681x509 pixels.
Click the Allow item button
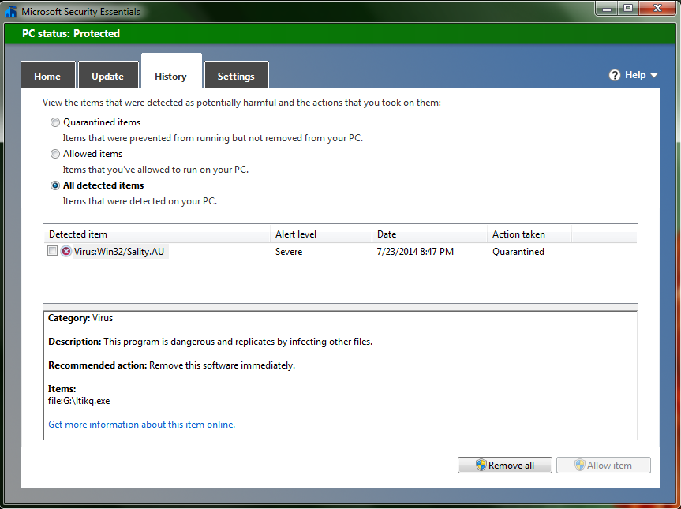point(603,465)
